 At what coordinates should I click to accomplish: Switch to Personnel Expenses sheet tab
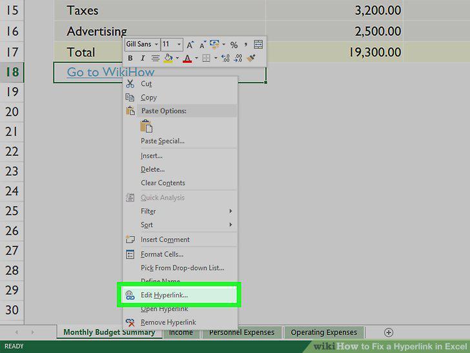coord(241,332)
